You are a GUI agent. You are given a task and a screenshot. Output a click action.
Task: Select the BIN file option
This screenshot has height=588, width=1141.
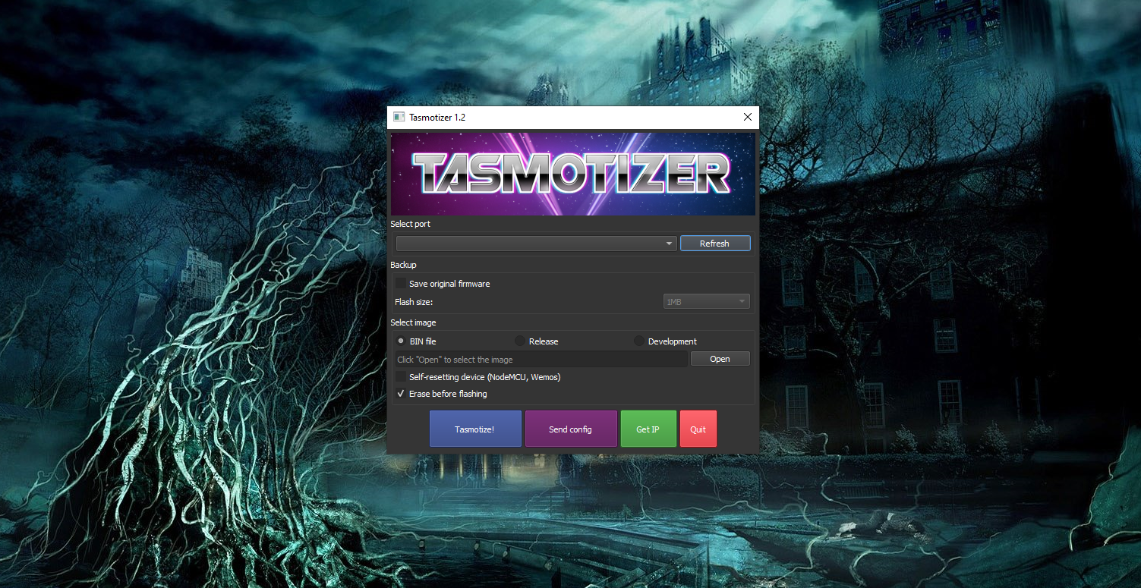pyautogui.click(x=401, y=341)
